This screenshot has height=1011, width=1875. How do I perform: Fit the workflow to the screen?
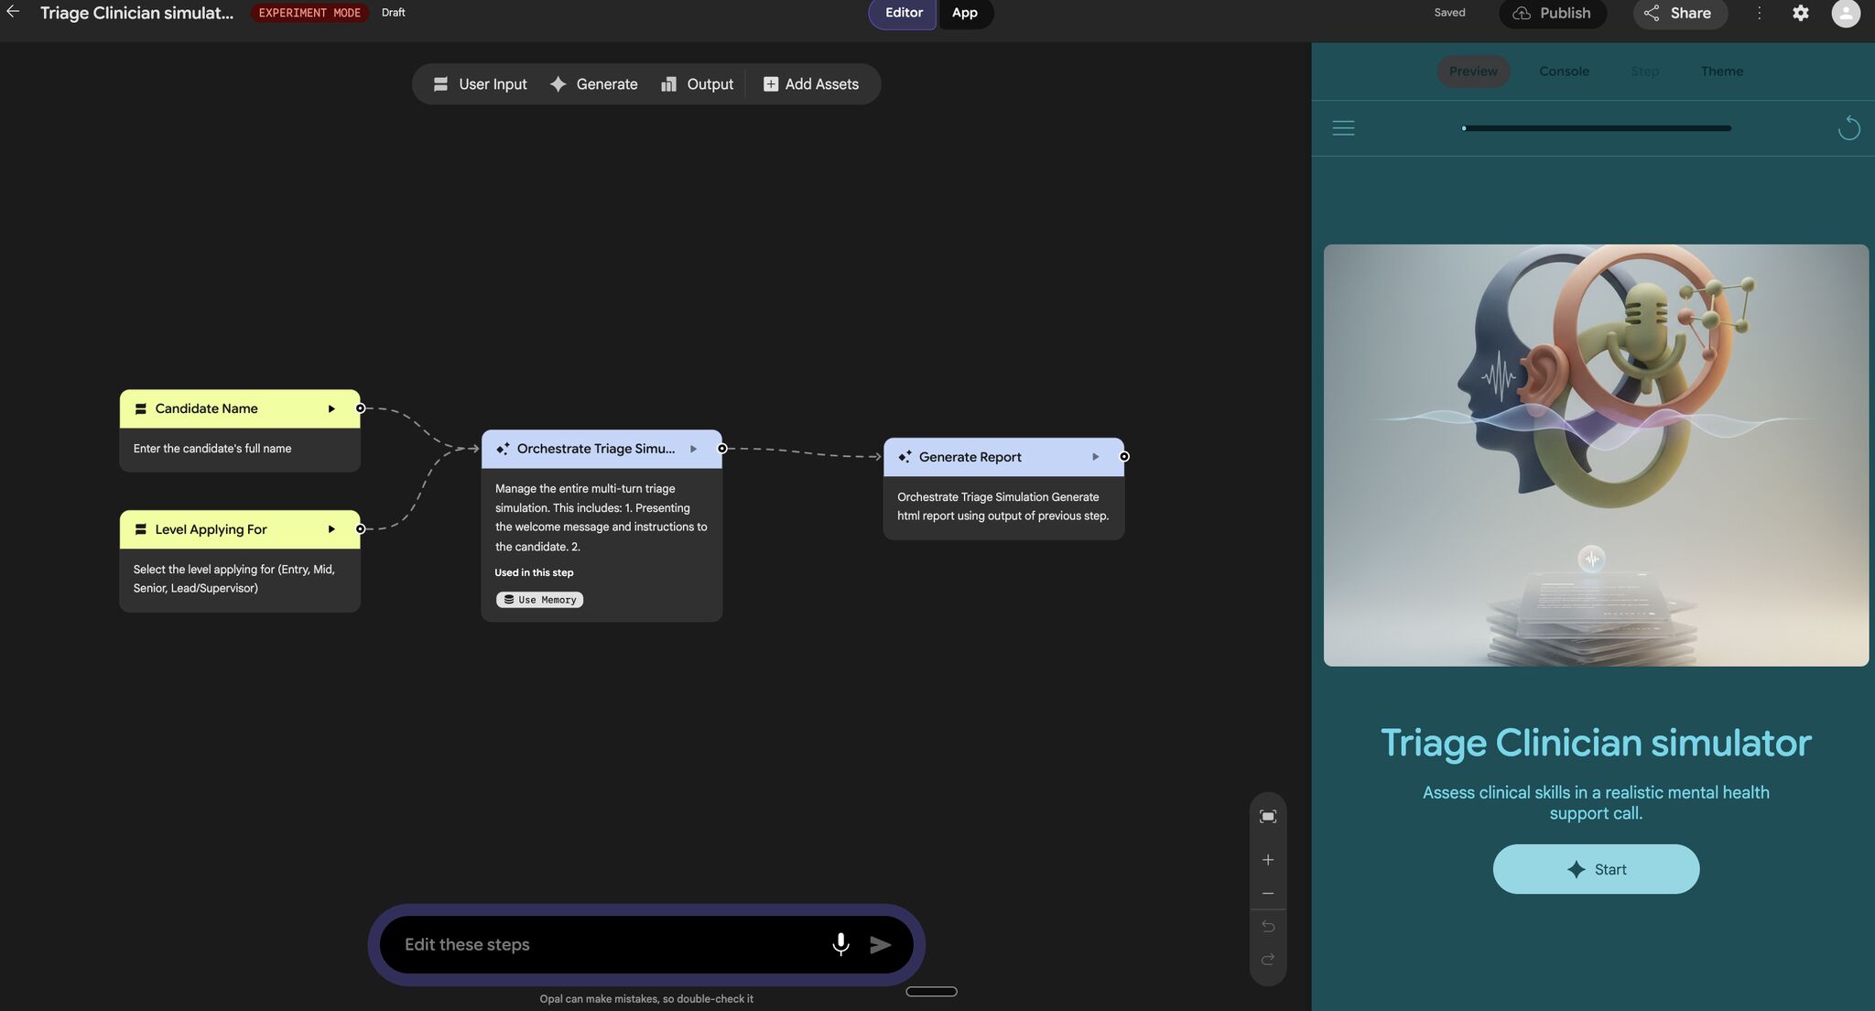coord(1268,815)
